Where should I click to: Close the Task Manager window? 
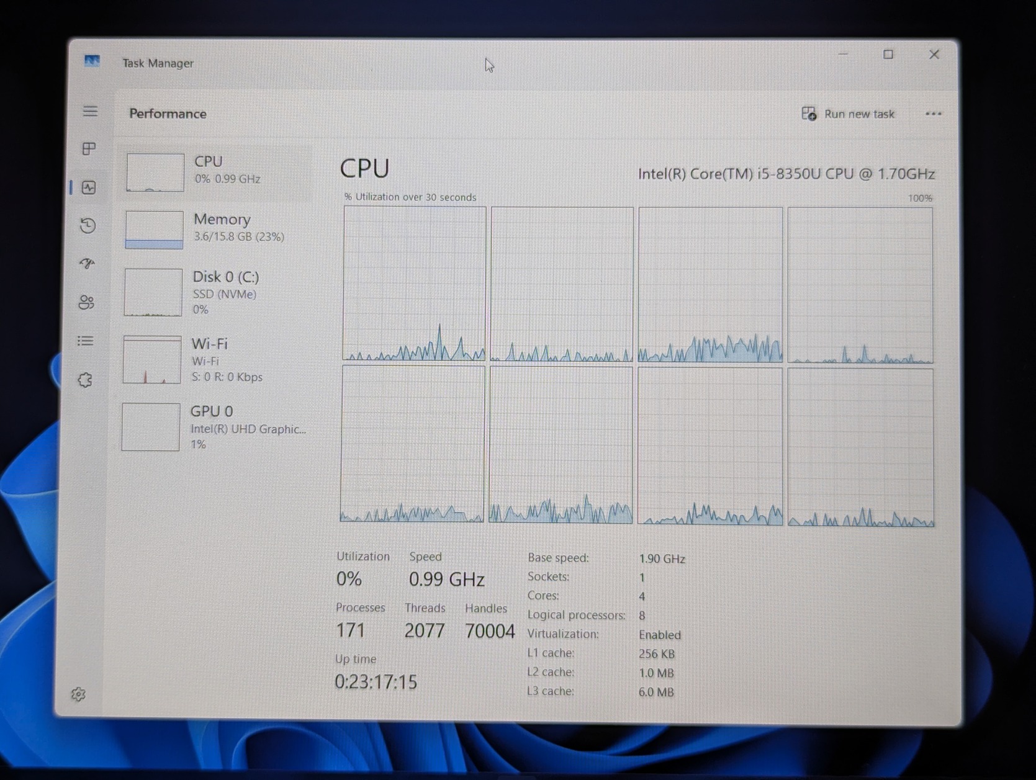point(934,55)
